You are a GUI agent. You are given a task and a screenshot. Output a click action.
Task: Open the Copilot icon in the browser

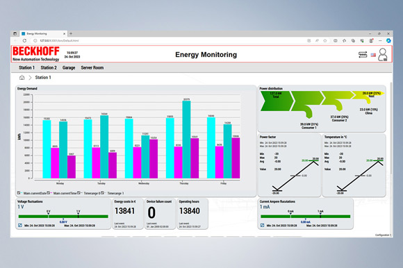(x=388, y=40)
